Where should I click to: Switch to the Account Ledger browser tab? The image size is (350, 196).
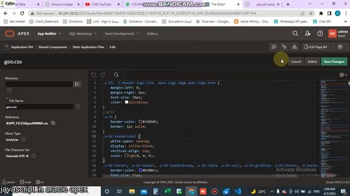[62, 4]
